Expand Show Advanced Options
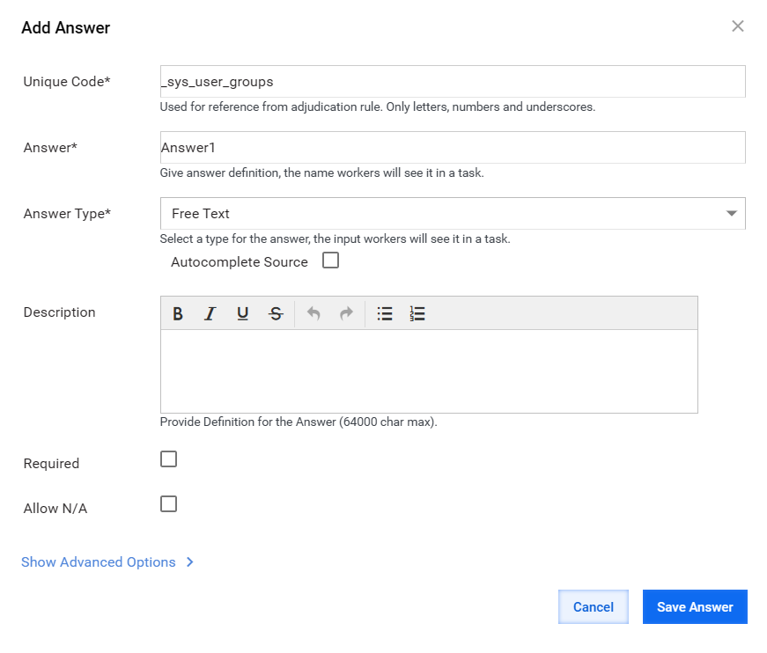This screenshot has width=767, height=653. pyautogui.click(x=107, y=562)
